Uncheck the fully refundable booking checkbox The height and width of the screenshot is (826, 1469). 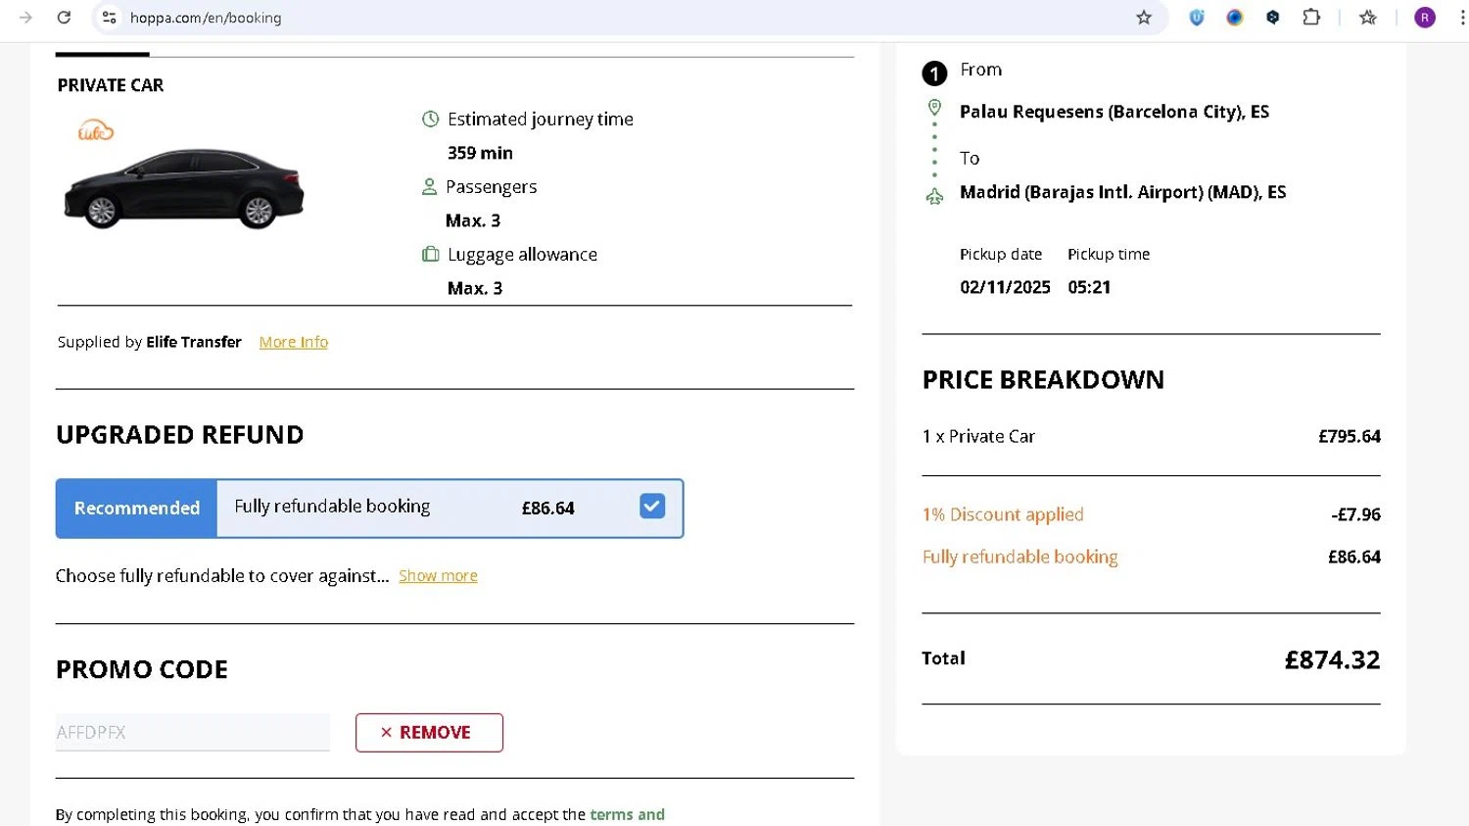coord(652,507)
